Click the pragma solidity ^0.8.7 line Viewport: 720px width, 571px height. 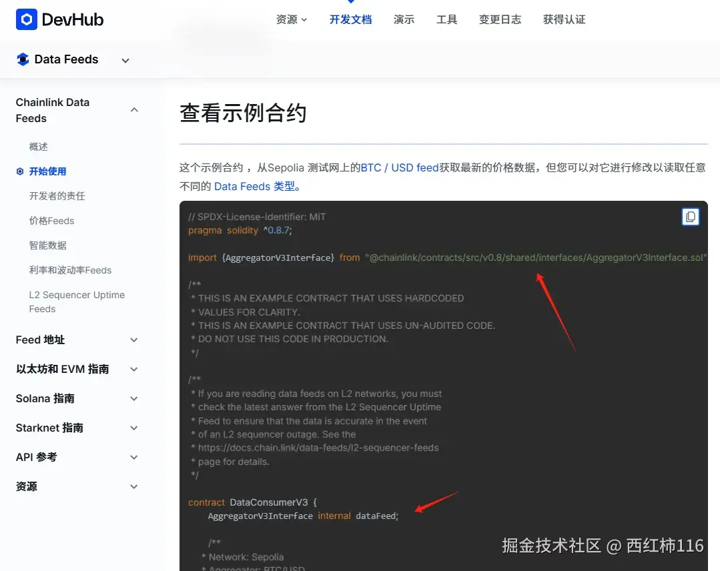click(240, 230)
